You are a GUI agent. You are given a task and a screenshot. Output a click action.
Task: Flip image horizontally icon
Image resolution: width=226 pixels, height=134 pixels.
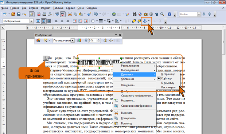[x=105, y=40]
